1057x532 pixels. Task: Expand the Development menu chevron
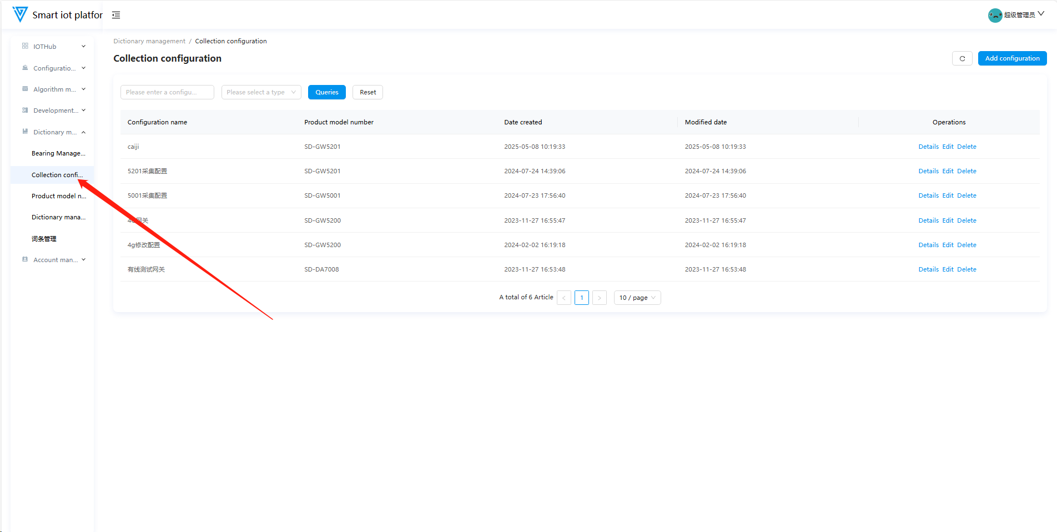83,110
